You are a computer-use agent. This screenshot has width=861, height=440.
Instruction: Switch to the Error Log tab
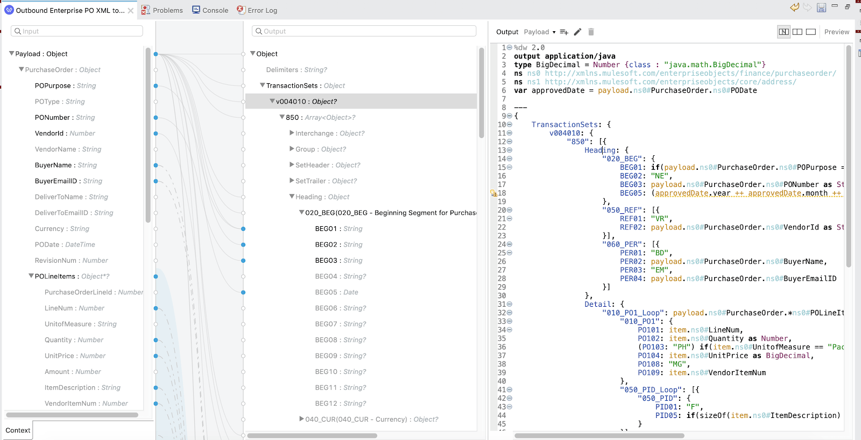[x=257, y=10]
